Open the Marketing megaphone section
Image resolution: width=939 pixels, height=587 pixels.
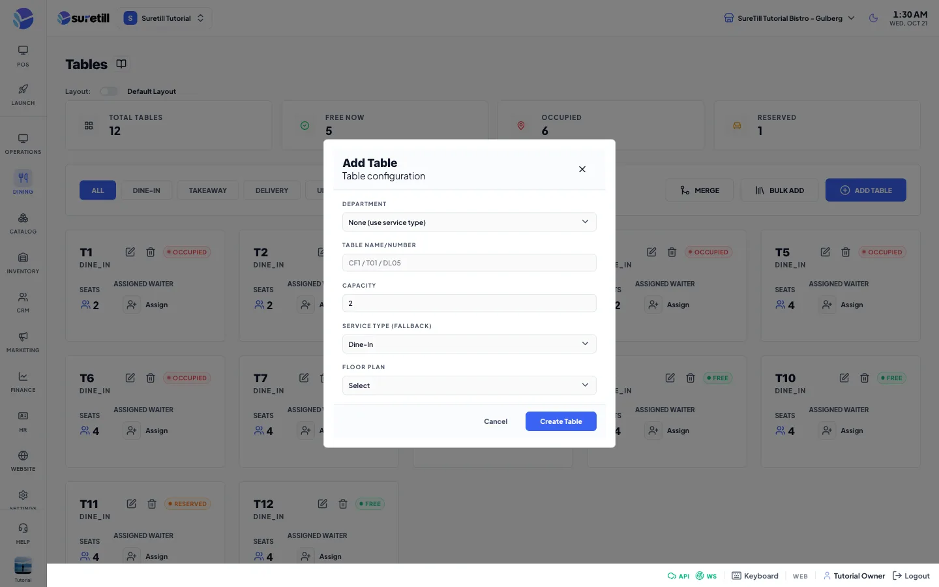(x=23, y=342)
